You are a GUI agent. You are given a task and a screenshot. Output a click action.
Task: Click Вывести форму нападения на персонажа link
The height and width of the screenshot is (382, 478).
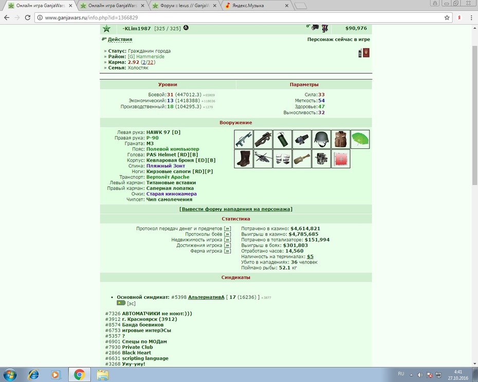[235, 209]
